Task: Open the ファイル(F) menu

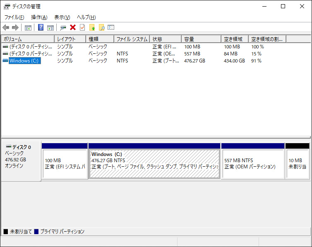Action: (14, 17)
